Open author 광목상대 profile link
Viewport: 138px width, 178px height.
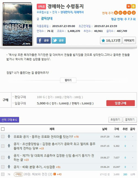point(47,19)
